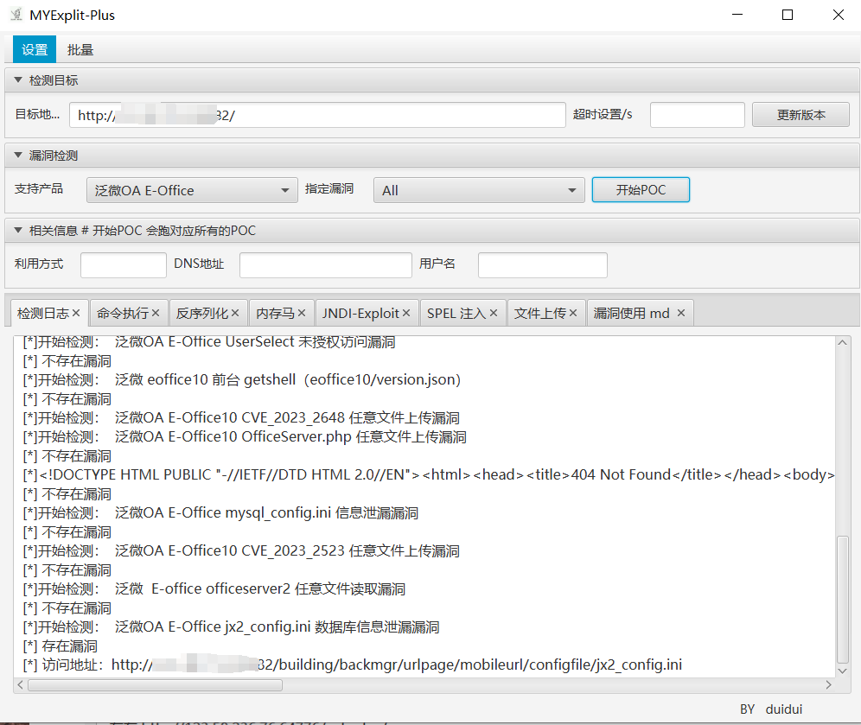
Task: Collapse the 相关信息 section
Action: 18,230
